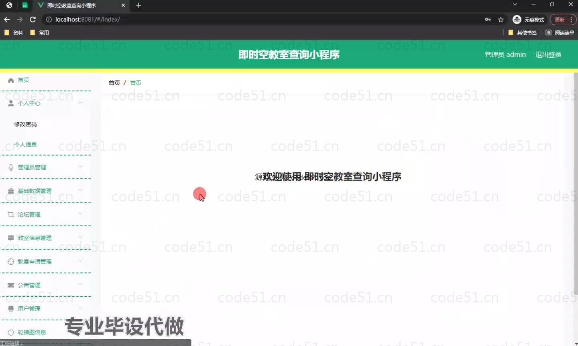Click 退出登录 to log out
Screen dimensions: 578x346
(548, 54)
